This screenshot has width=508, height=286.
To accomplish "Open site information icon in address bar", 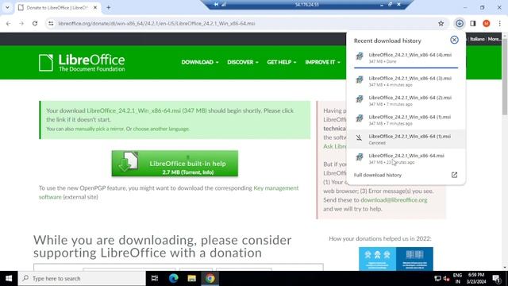I will (51, 23).
